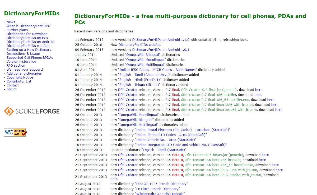317x195 pixels.
Task: Download dfm-creator-0.7-final-x86-installer via here link
Action: pos(258,95)
